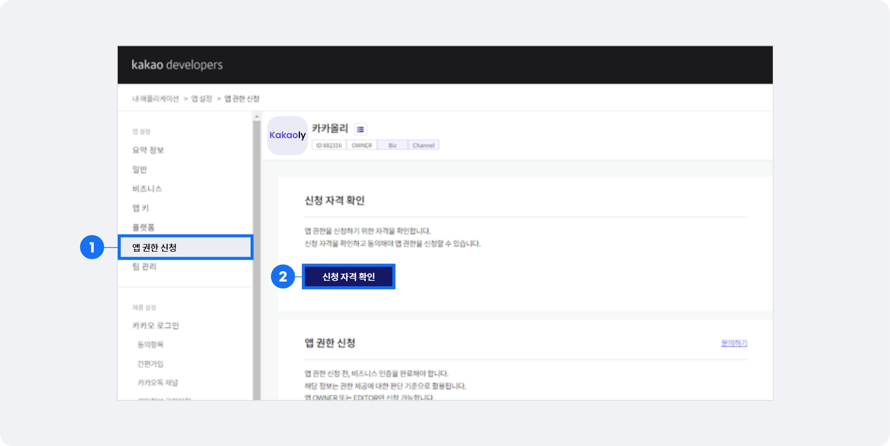890x446 pixels.
Task: Click the ID 882316 badge
Action: click(329, 145)
